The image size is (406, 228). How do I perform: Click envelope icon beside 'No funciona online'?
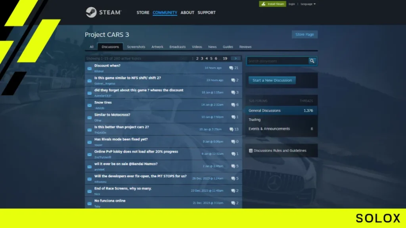pos(89,203)
